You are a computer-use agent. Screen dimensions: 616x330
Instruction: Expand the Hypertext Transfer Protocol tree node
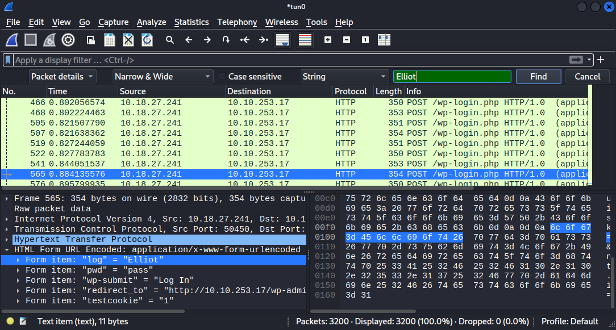(7, 239)
